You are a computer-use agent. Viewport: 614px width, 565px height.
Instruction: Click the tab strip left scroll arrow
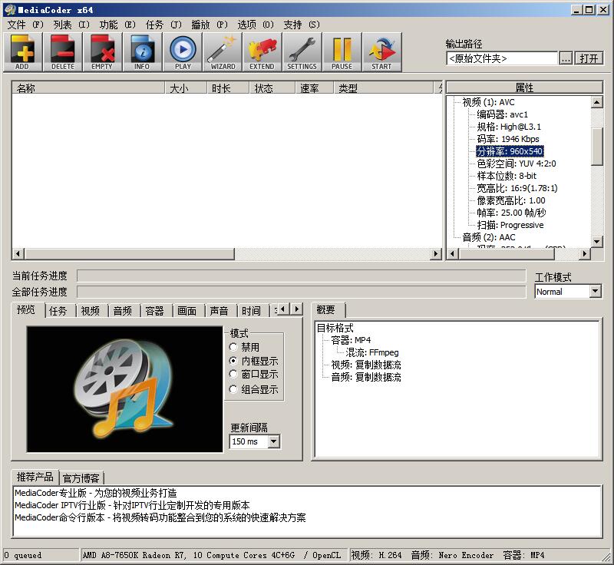[x=284, y=309]
